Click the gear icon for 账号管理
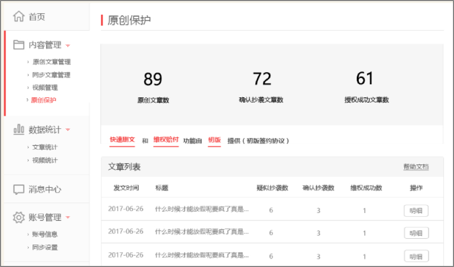 19,217
